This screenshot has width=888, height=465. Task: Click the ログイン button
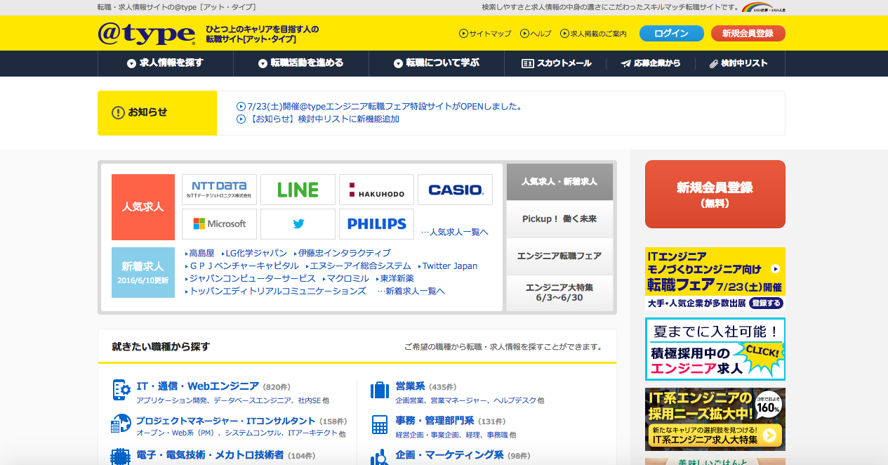672,34
